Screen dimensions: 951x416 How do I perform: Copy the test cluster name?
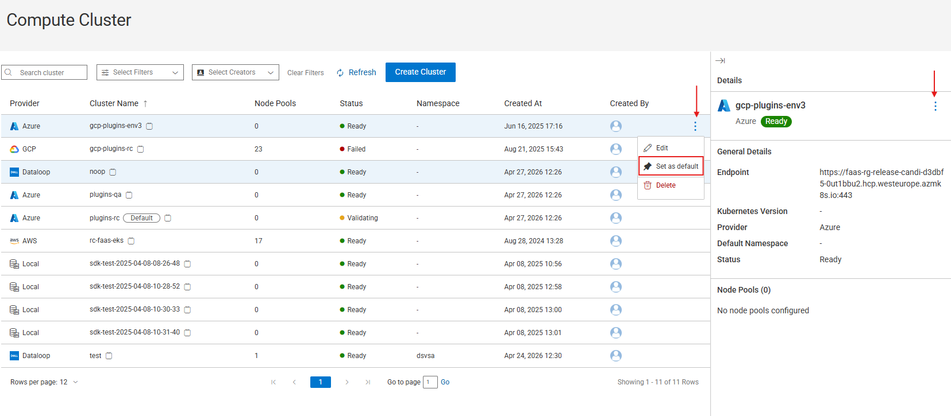[x=109, y=356]
